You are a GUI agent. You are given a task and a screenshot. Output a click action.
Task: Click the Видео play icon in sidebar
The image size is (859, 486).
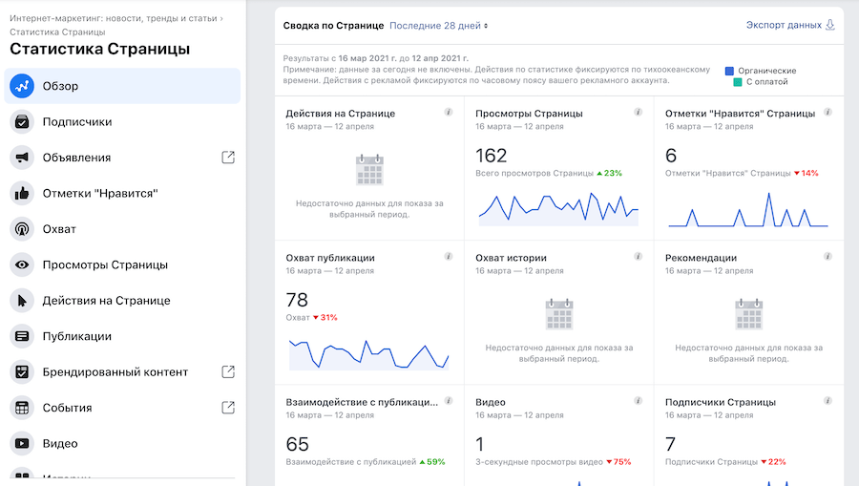point(22,444)
